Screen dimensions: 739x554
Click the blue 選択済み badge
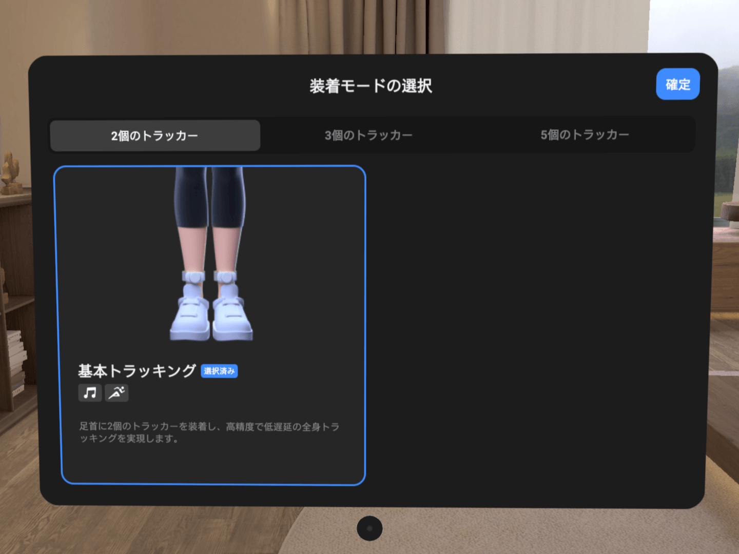219,371
